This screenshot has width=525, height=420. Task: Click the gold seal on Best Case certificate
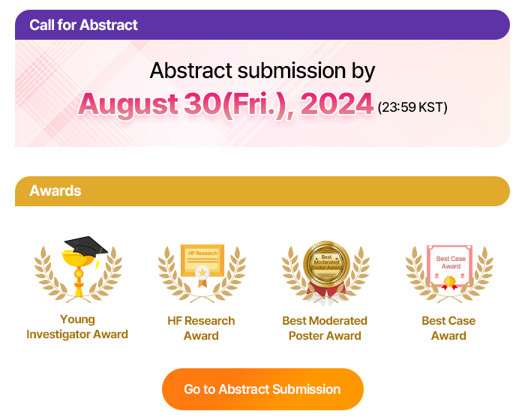click(x=449, y=283)
